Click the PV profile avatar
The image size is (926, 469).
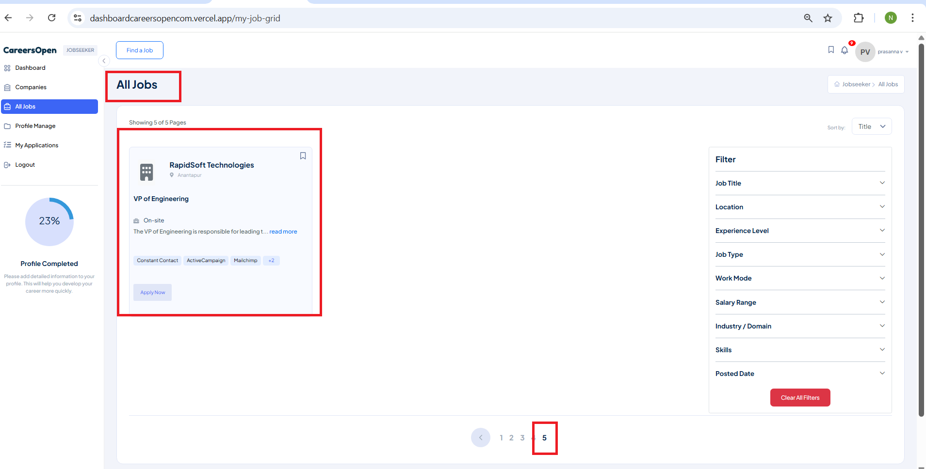(865, 52)
